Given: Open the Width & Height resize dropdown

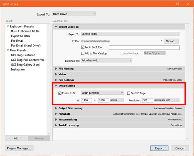Looking at the screenshot, I should click(x=102, y=93).
